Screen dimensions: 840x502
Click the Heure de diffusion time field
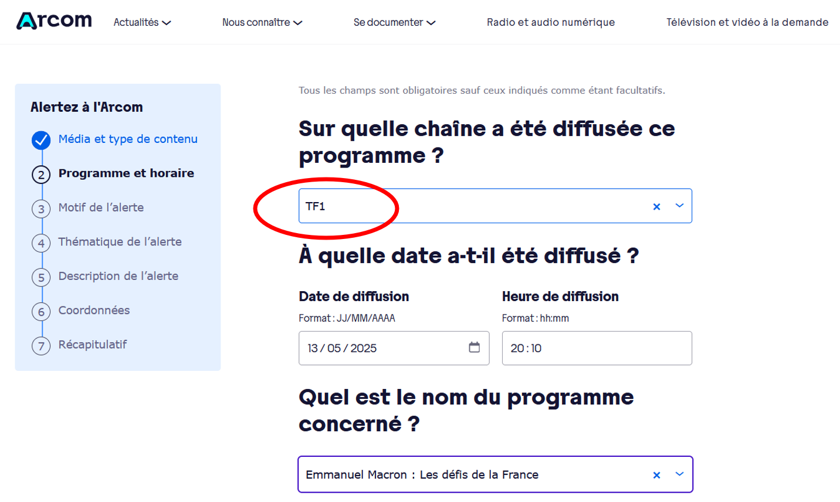click(596, 348)
